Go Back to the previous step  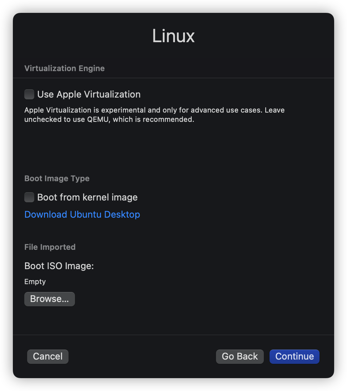pos(240,356)
